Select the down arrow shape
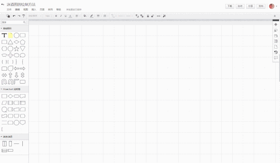Viewport: 280px width, 163px height. click(16, 75)
